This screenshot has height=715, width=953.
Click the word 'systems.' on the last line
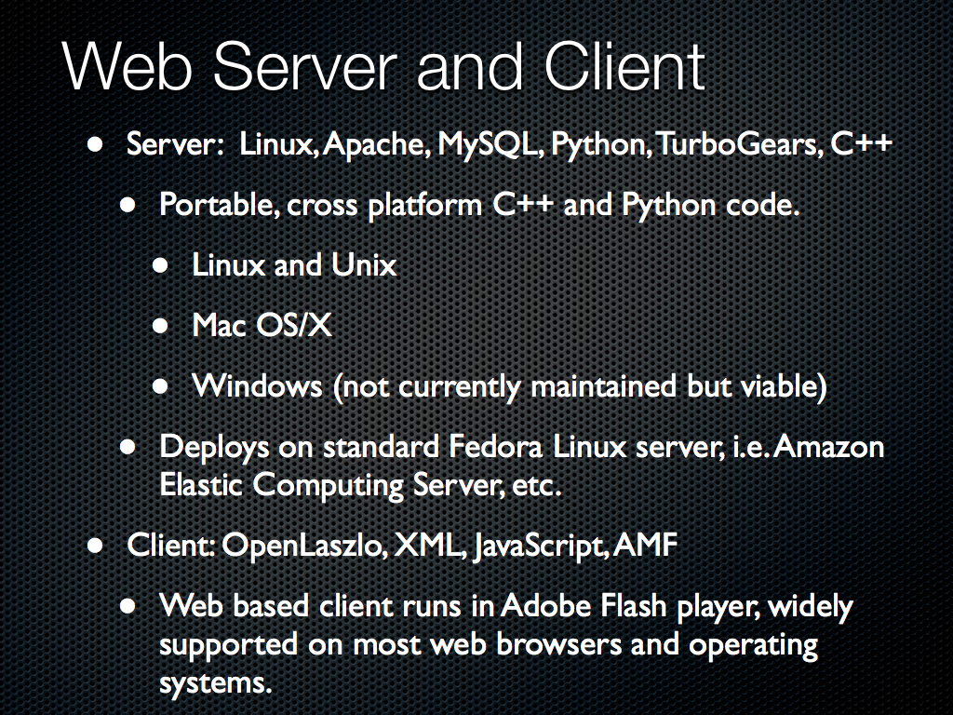(215, 683)
